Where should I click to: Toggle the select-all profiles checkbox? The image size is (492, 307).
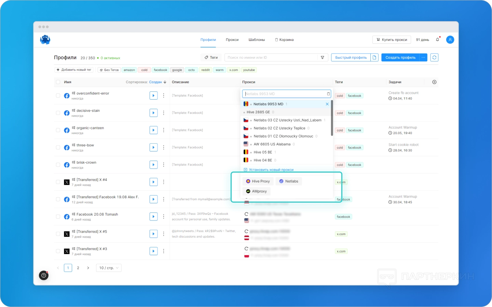pos(58,82)
